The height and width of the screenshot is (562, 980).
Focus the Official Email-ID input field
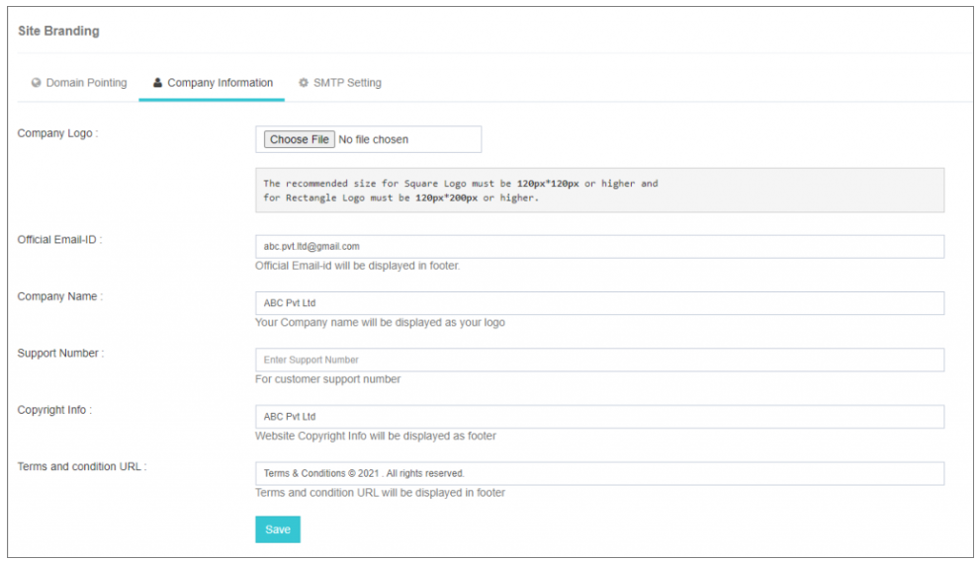tap(598, 246)
